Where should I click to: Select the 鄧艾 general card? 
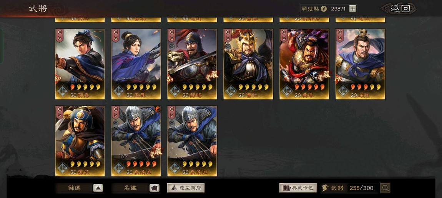[80, 141]
